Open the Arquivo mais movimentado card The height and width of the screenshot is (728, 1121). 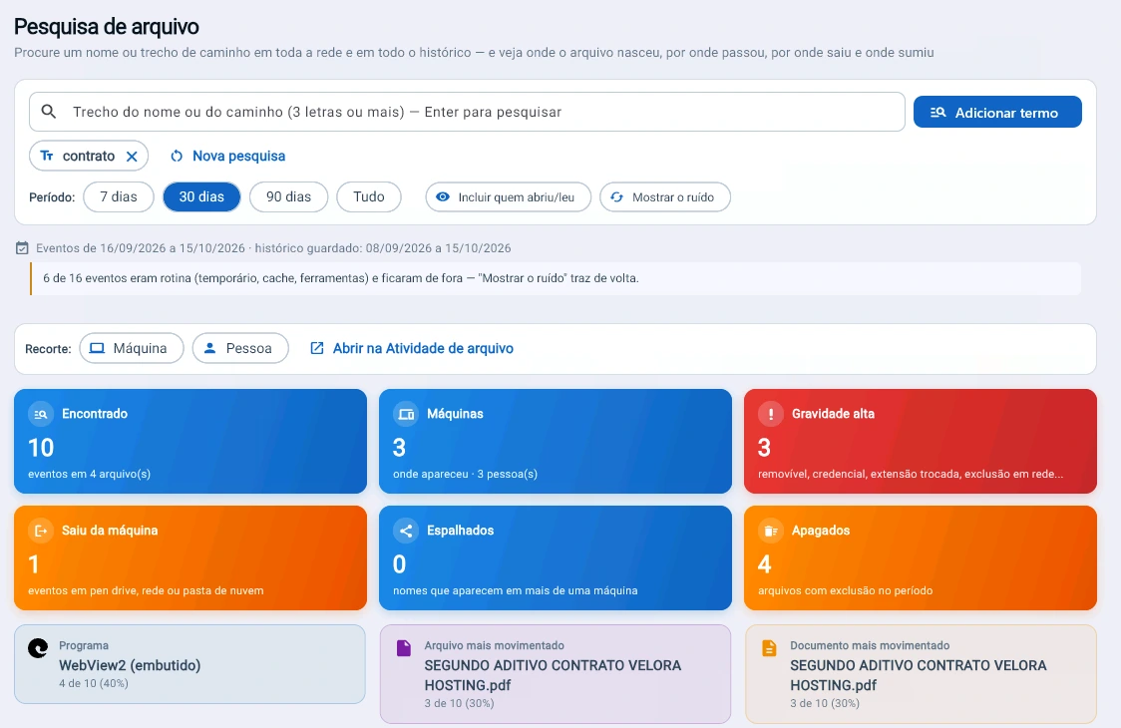tap(556, 674)
